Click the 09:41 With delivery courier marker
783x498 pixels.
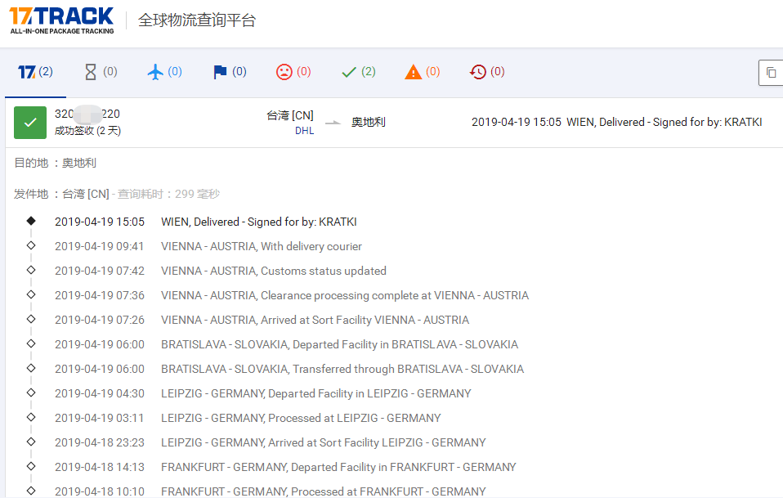(x=31, y=245)
